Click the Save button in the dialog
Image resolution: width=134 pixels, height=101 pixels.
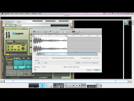[x=97, y=70]
